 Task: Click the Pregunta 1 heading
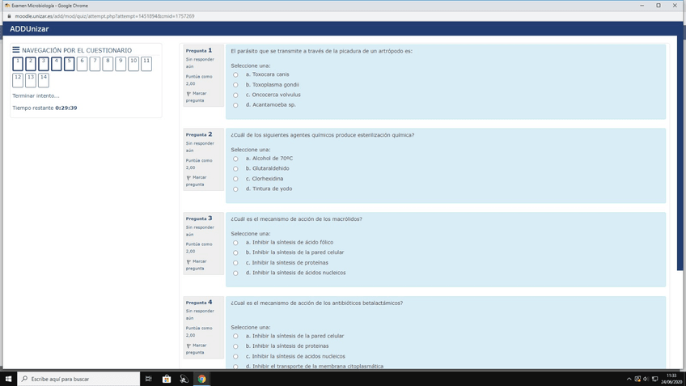(199, 50)
